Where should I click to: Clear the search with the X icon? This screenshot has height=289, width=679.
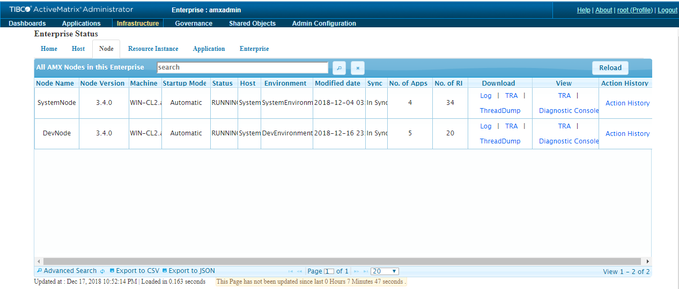pos(358,68)
